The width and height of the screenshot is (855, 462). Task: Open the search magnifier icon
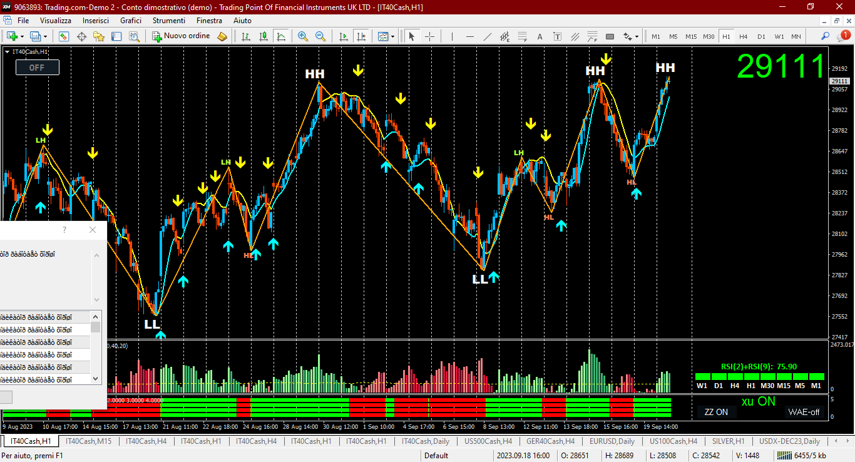click(826, 36)
